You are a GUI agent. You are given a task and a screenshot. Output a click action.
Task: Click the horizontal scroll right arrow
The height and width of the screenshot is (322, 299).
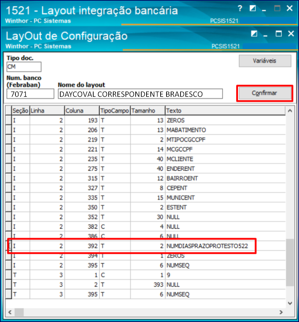[x=281, y=312]
